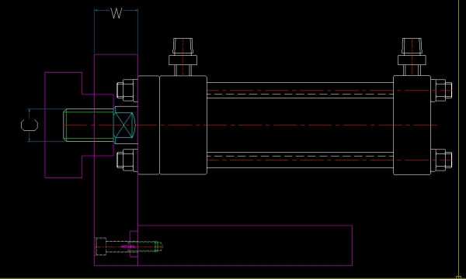This screenshot has width=466, height=279.
Task: Select the tall magenta mounting plate
Action: pyautogui.click(x=116, y=160)
